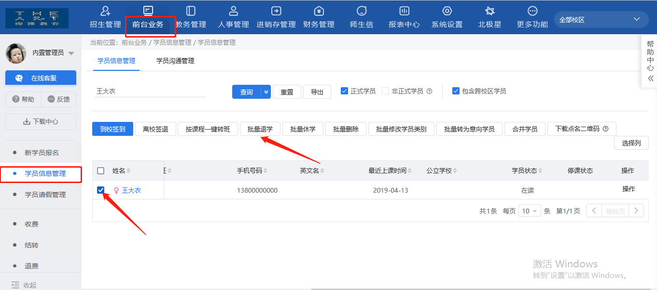Click 批量转为意向学员 button
657x290 pixels.
tap(469, 129)
